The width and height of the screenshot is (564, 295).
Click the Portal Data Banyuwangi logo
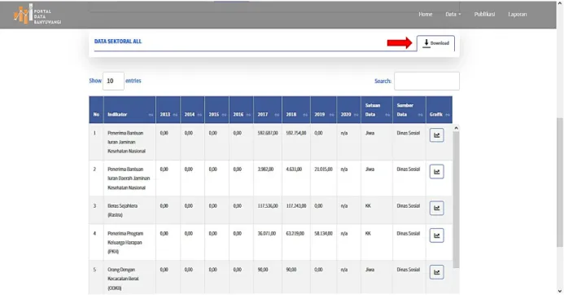pyautogui.click(x=37, y=15)
